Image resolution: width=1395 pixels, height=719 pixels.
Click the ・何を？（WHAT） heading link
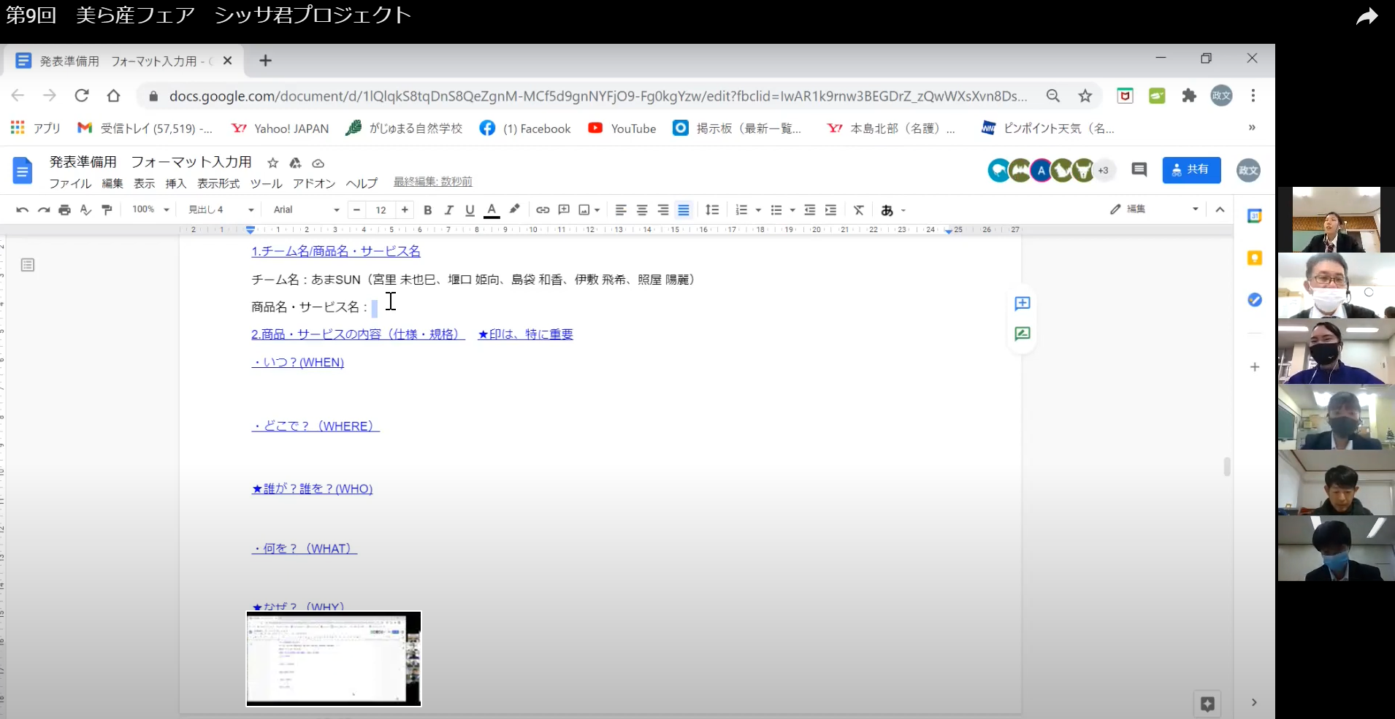[305, 548]
